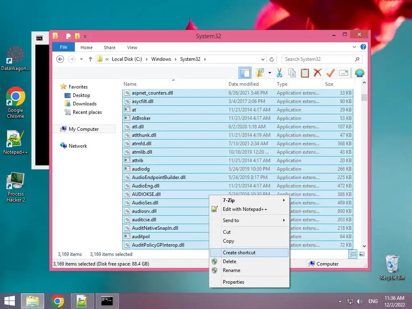Choose Create shortcut in the context menu
Viewport: 412px width, 309px height.
click(249, 253)
